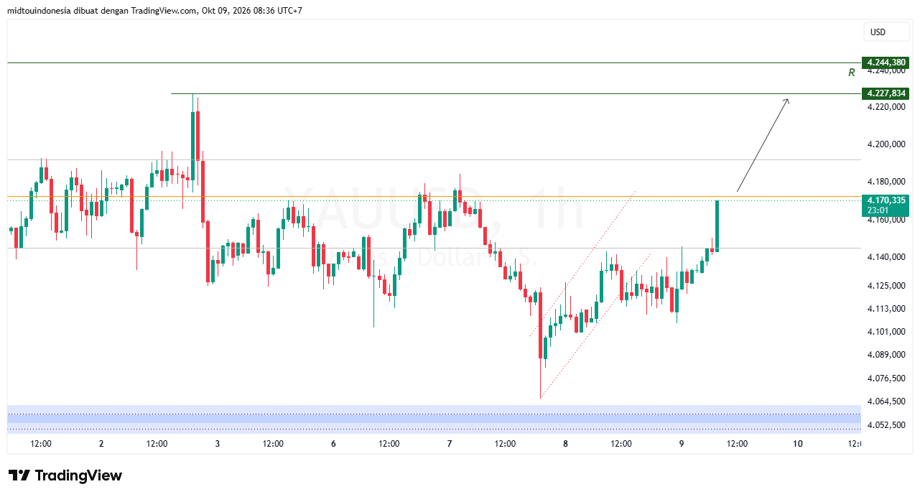
Task: Click date label 6 on time axis
Action: point(334,444)
